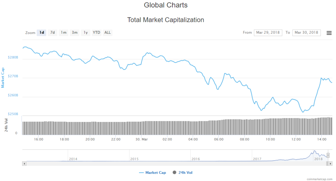This screenshot has height=181, width=336.
Task: Click navigator scrollbar right arrow
Action: [330, 163]
